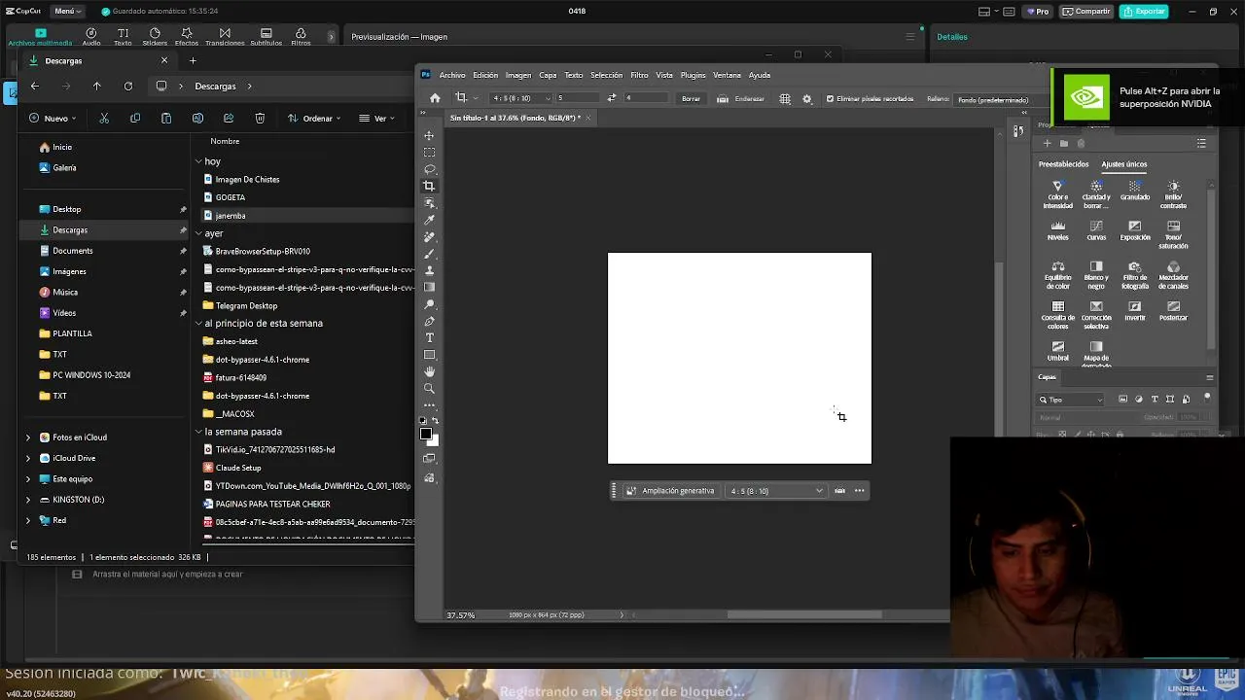Open the Filtro menu
Screen dimensions: 1245x700
pos(639,75)
